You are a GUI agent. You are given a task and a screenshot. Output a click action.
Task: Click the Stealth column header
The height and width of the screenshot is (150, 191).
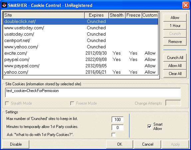[116, 15]
